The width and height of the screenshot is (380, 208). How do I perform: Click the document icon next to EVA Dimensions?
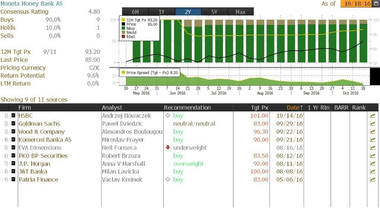pos(13,147)
